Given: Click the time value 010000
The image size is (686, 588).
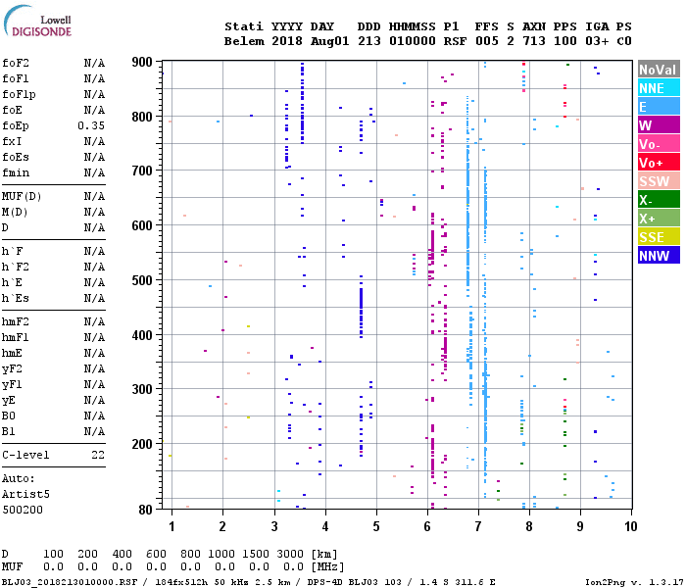Looking at the screenshot, I should (413, 41).
